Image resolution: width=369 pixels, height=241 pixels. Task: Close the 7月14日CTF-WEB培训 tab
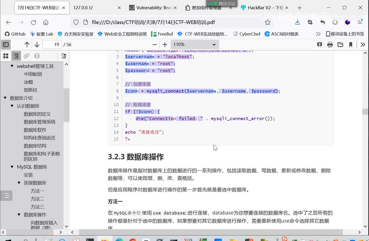point(64,8)
